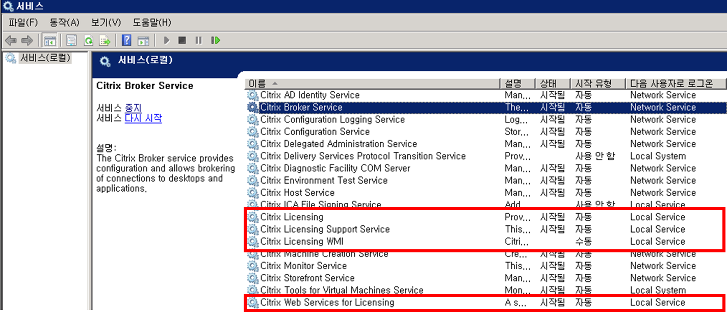Click the Refresh toolbar icon
This screenshot has height=312, width=727.
tap(88, 40)
